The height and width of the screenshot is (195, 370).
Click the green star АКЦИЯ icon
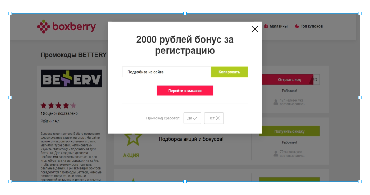pos(133,139)
